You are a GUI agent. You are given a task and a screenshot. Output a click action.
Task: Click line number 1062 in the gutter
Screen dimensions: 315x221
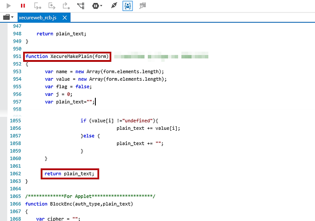coord(15,174)
